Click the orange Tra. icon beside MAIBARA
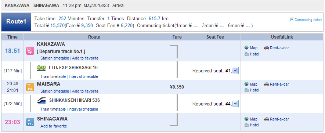Screen dimensions: 325x133 click(x=30, y=87)
